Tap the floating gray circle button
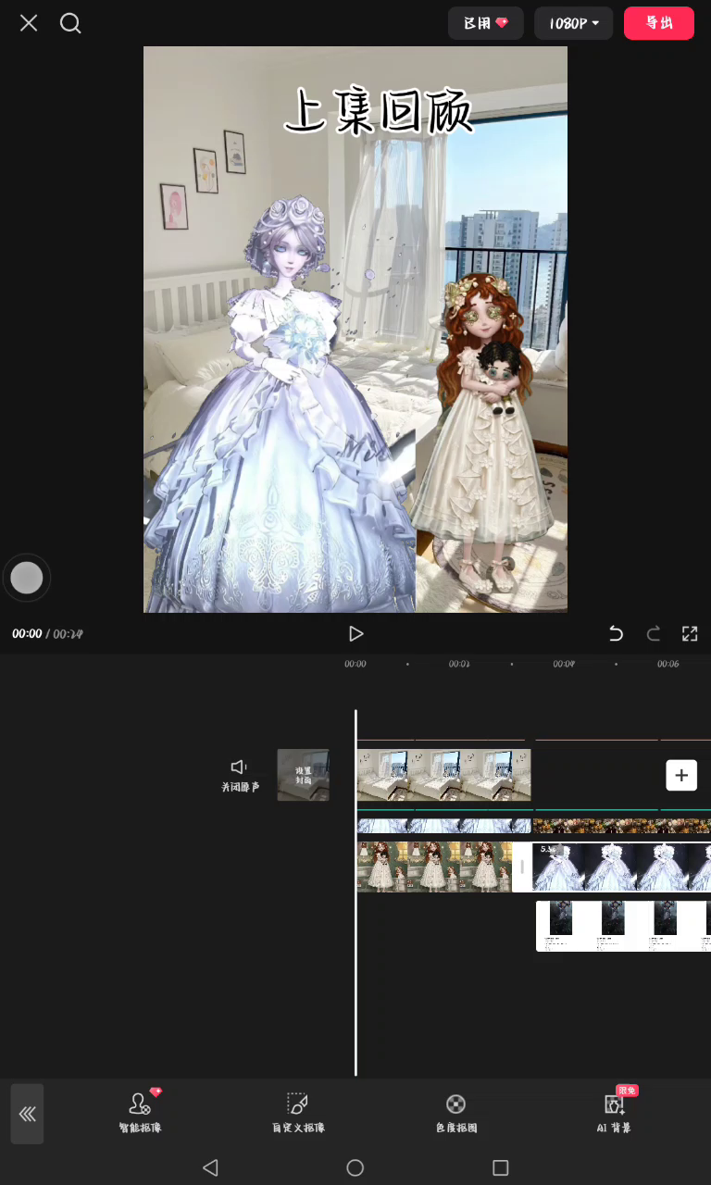The height and width of the screenshot is (1185, 711). point(26,578)
